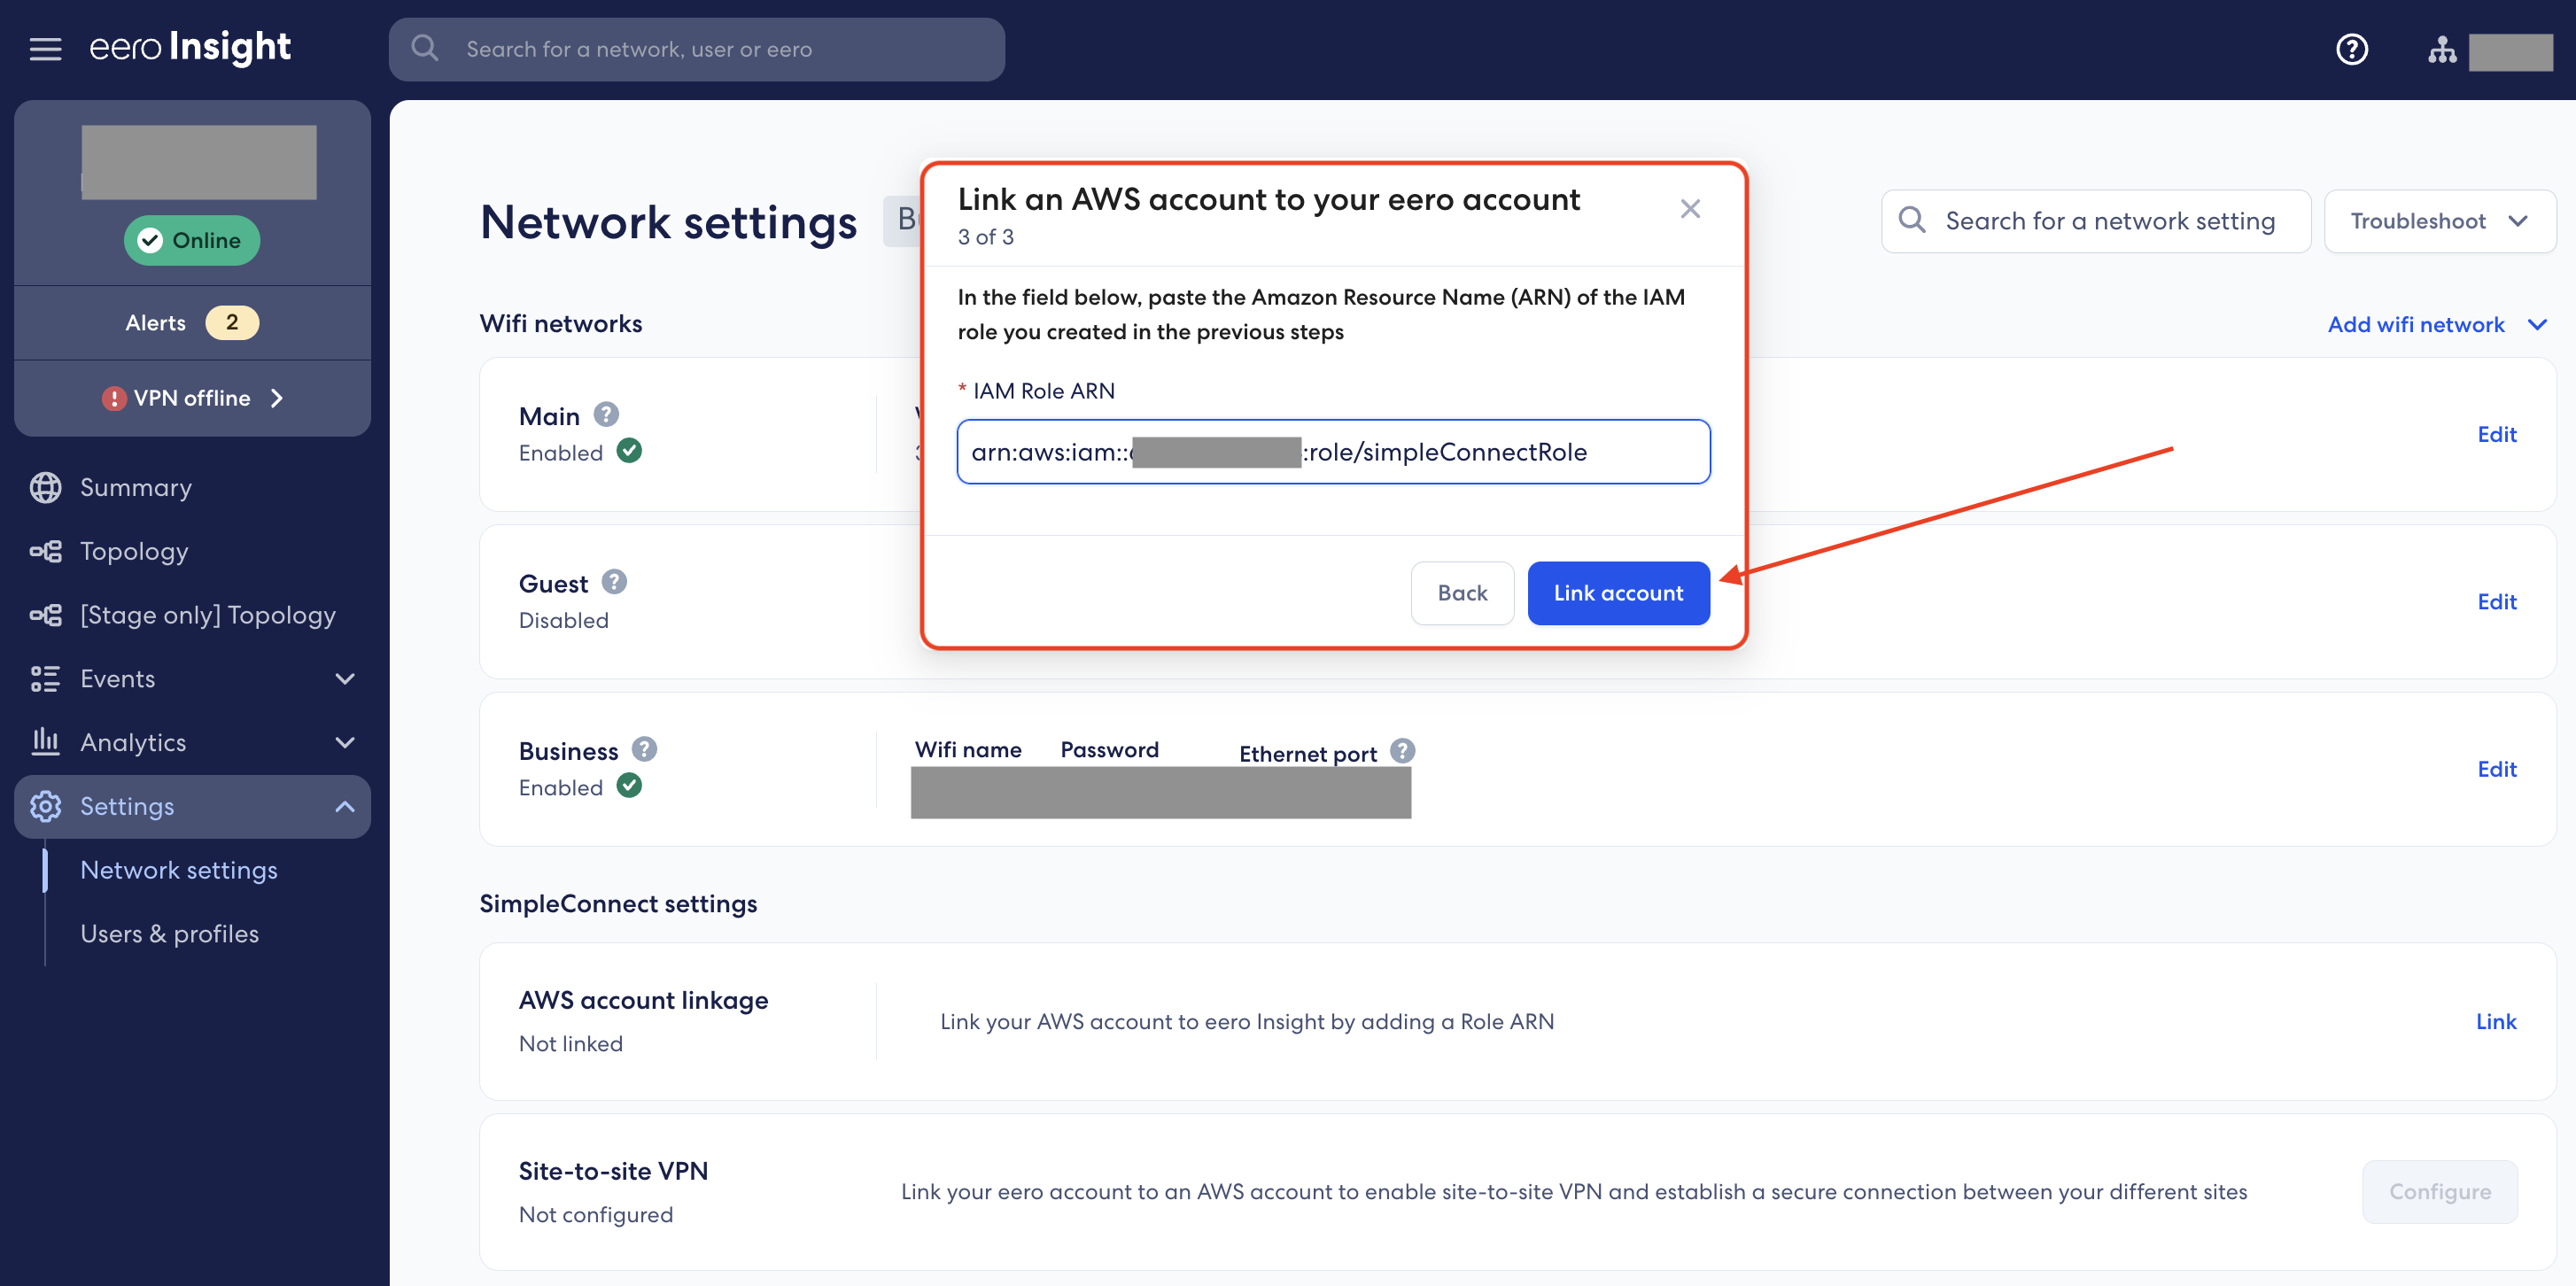Click the Guest network help icon
The image size is (2576, 1286).
click(x=614, y=581)
